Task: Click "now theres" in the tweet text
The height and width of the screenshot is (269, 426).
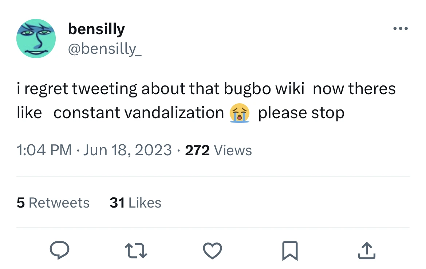Action: coord(354,89)
